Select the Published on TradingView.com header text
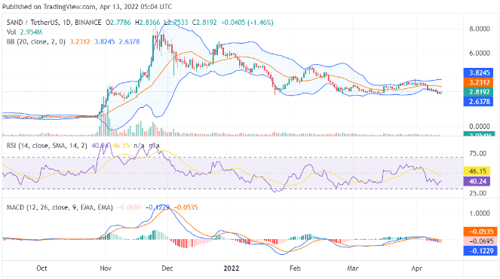The height and width of the screenshot is (279, 500). [x=49, y=6]
